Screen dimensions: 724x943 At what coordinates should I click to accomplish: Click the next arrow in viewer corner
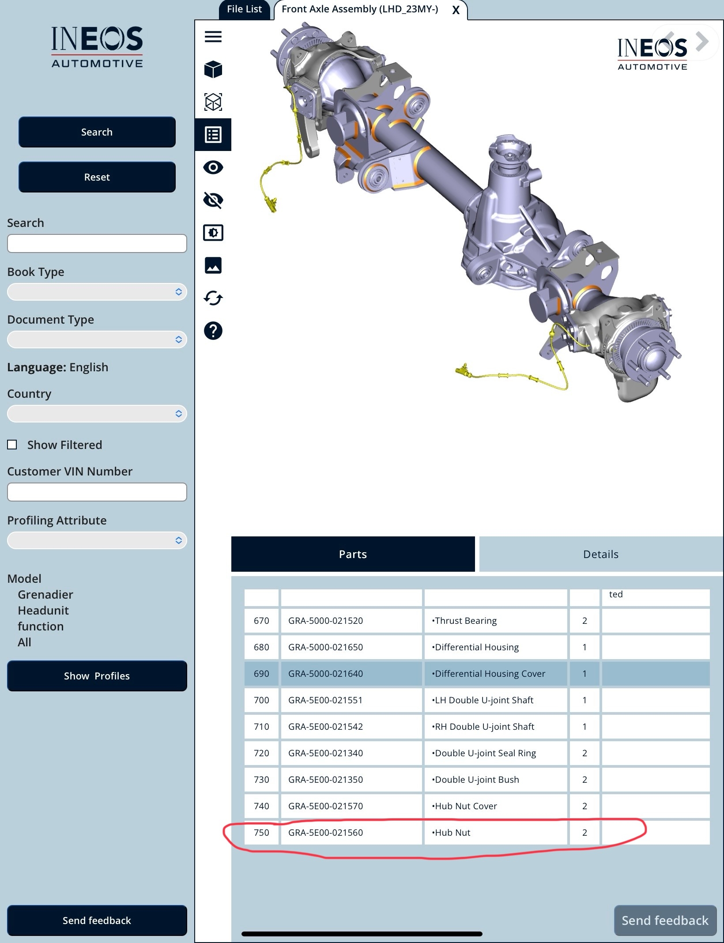pos(702,41)
